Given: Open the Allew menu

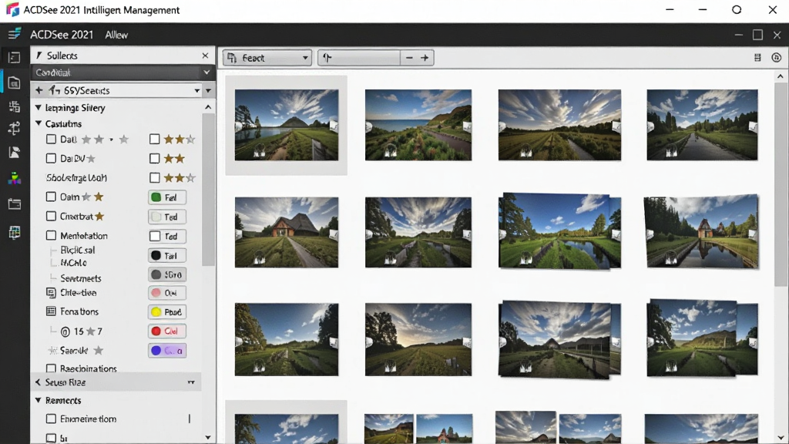Looking at the screenshot, I should point(116,35).
